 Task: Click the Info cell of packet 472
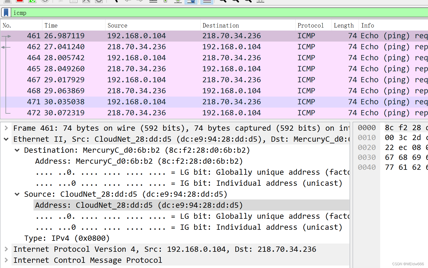point(394,113)
